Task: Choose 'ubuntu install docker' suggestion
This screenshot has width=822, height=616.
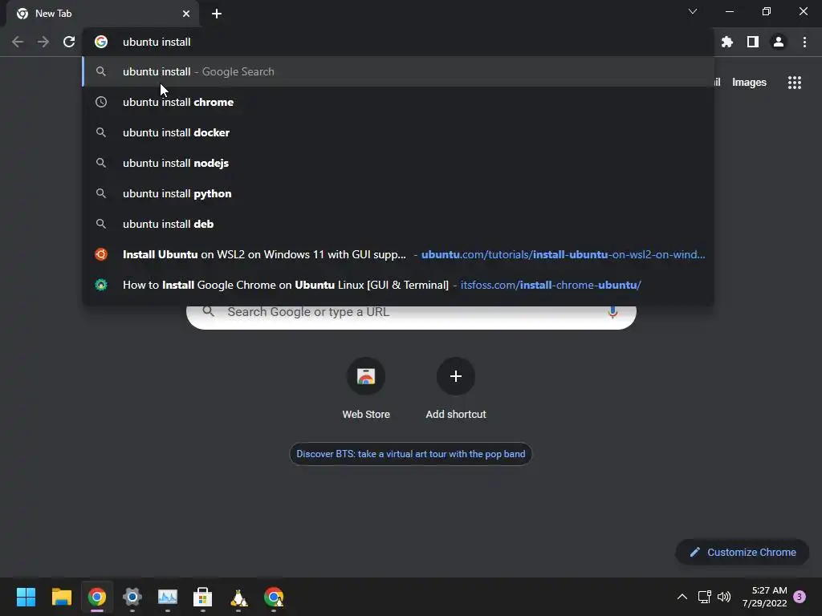Action: pyautogui.click(x=398, y=132)
